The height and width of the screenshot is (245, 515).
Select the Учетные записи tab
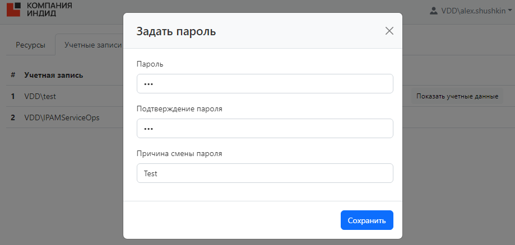(90, 45)
